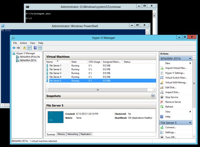Screen dimensions: 200x147
Task: Click the CPU Usage column header
Action: (x=94, y=62)
